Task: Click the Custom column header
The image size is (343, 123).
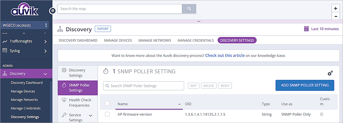Action: tap(325, 101)
